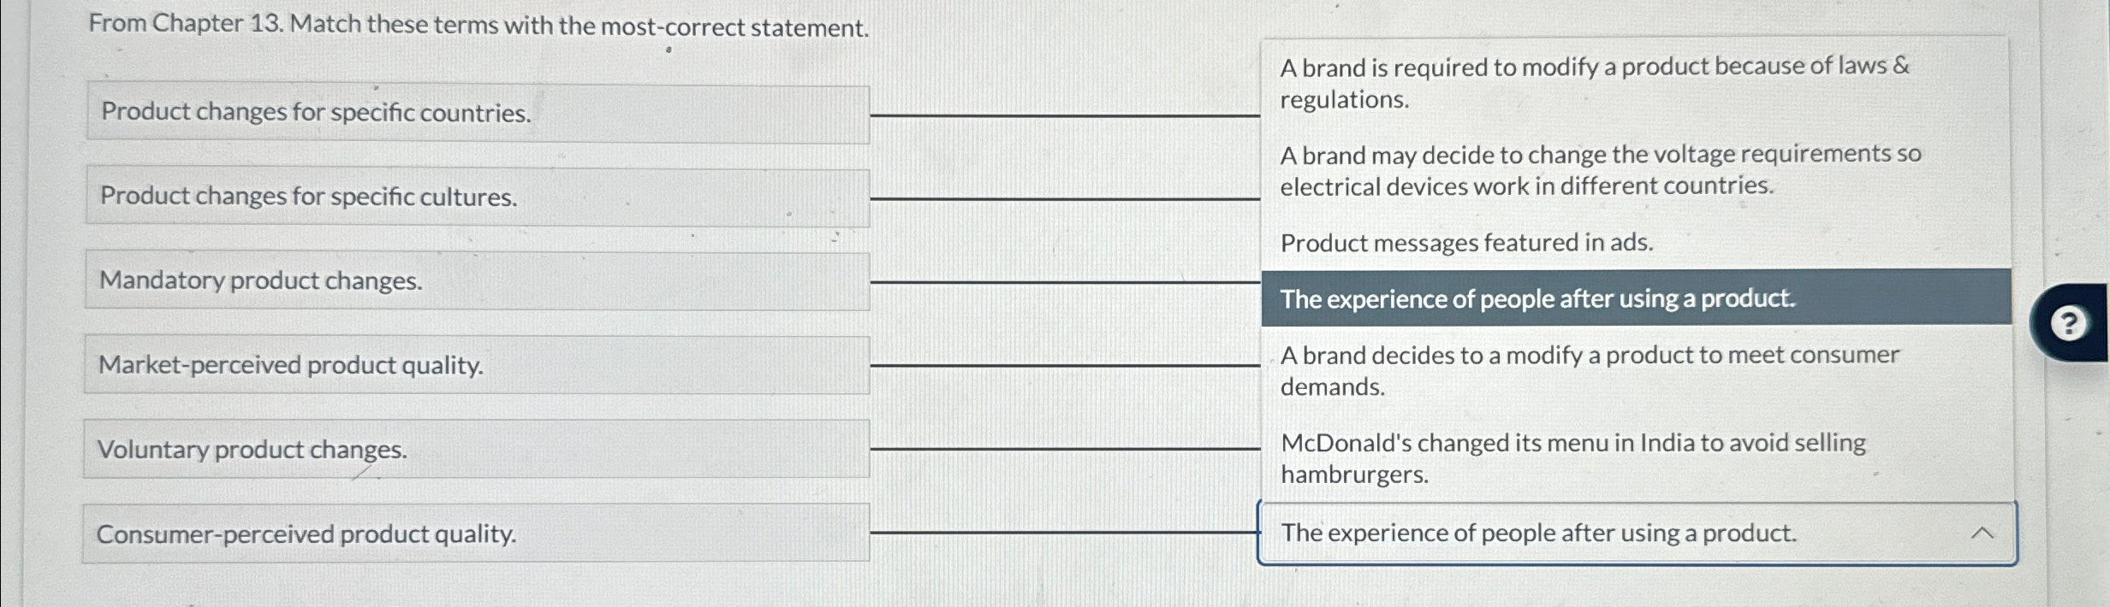Click the 'Voluntary product changes' term box
Viewport: 2110px width, 607px height.
[x=475, y=449]
